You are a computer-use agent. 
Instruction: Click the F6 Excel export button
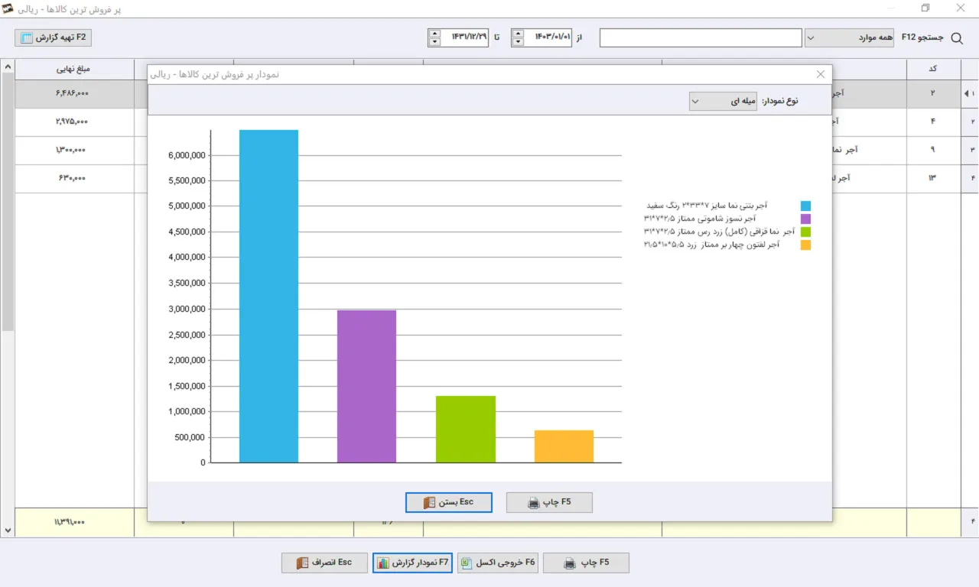498,563
